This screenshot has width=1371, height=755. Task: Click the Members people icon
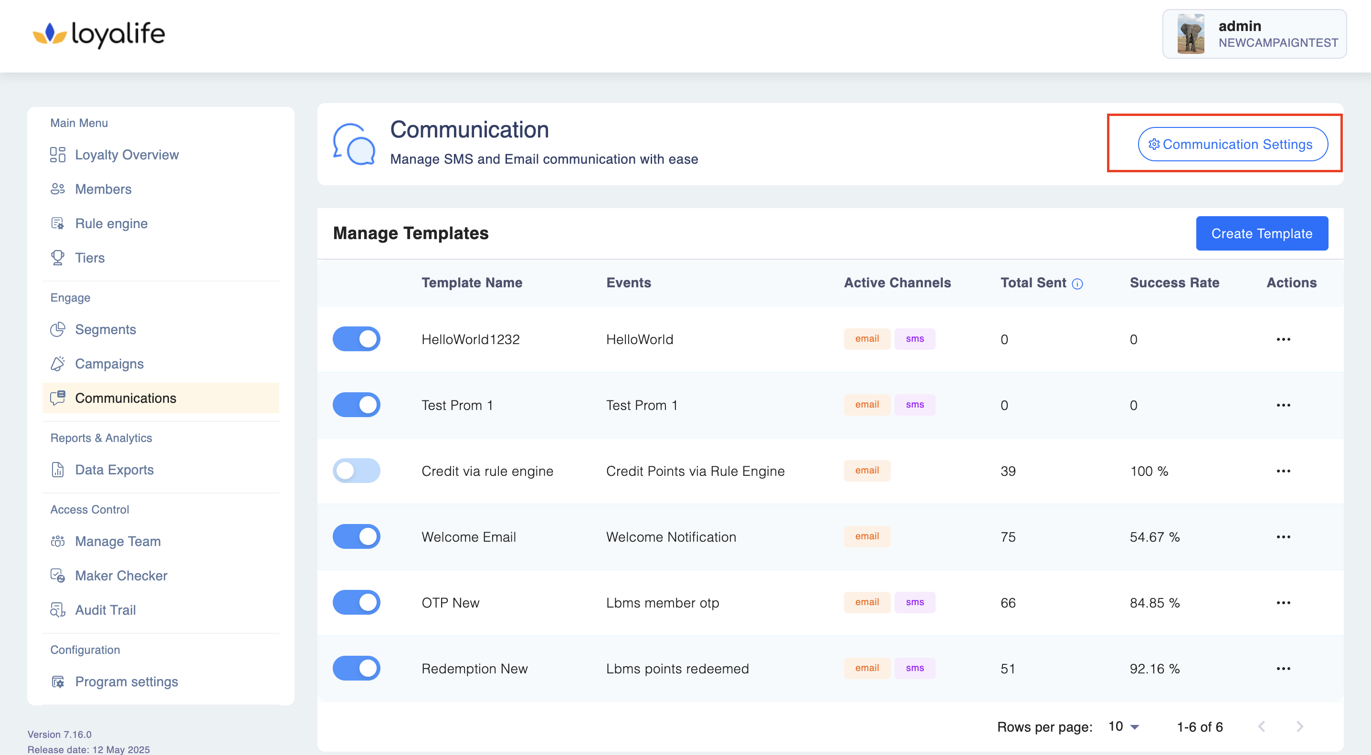pyautogui.click(x=57, y=189)
